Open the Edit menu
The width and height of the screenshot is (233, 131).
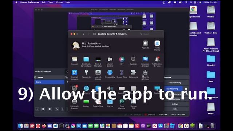44,3
